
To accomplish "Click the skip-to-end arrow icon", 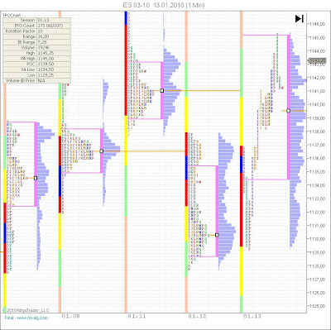I will (300, 19).
